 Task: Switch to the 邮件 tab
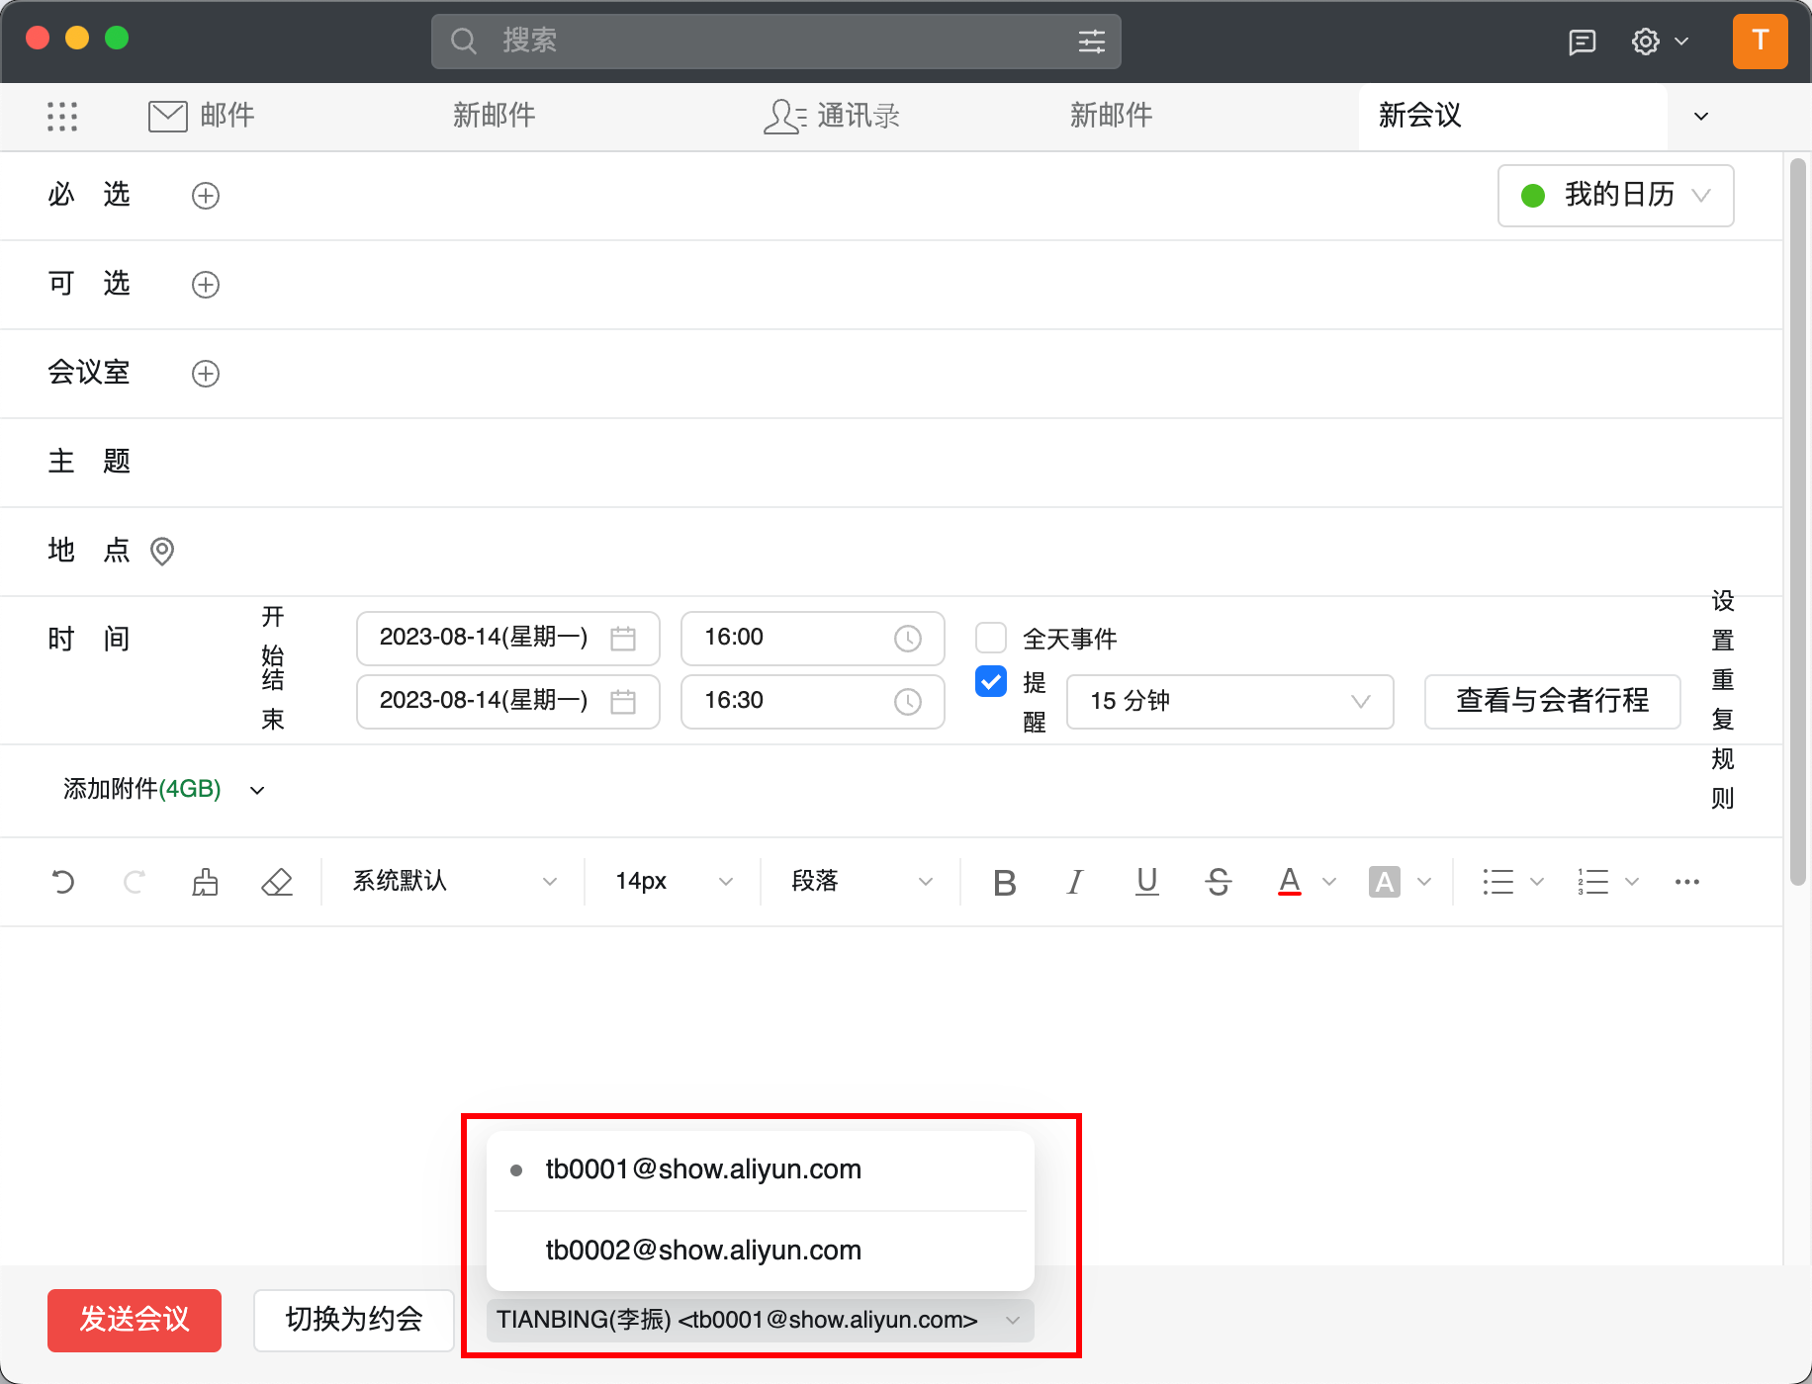tap(201, 116)
